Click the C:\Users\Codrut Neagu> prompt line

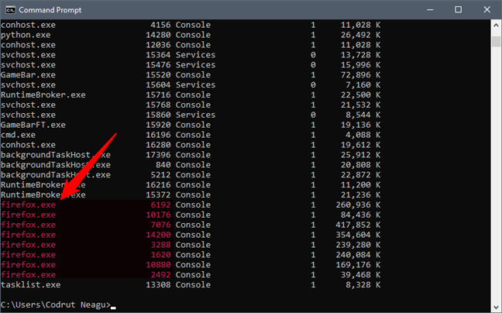coord(54,304)
